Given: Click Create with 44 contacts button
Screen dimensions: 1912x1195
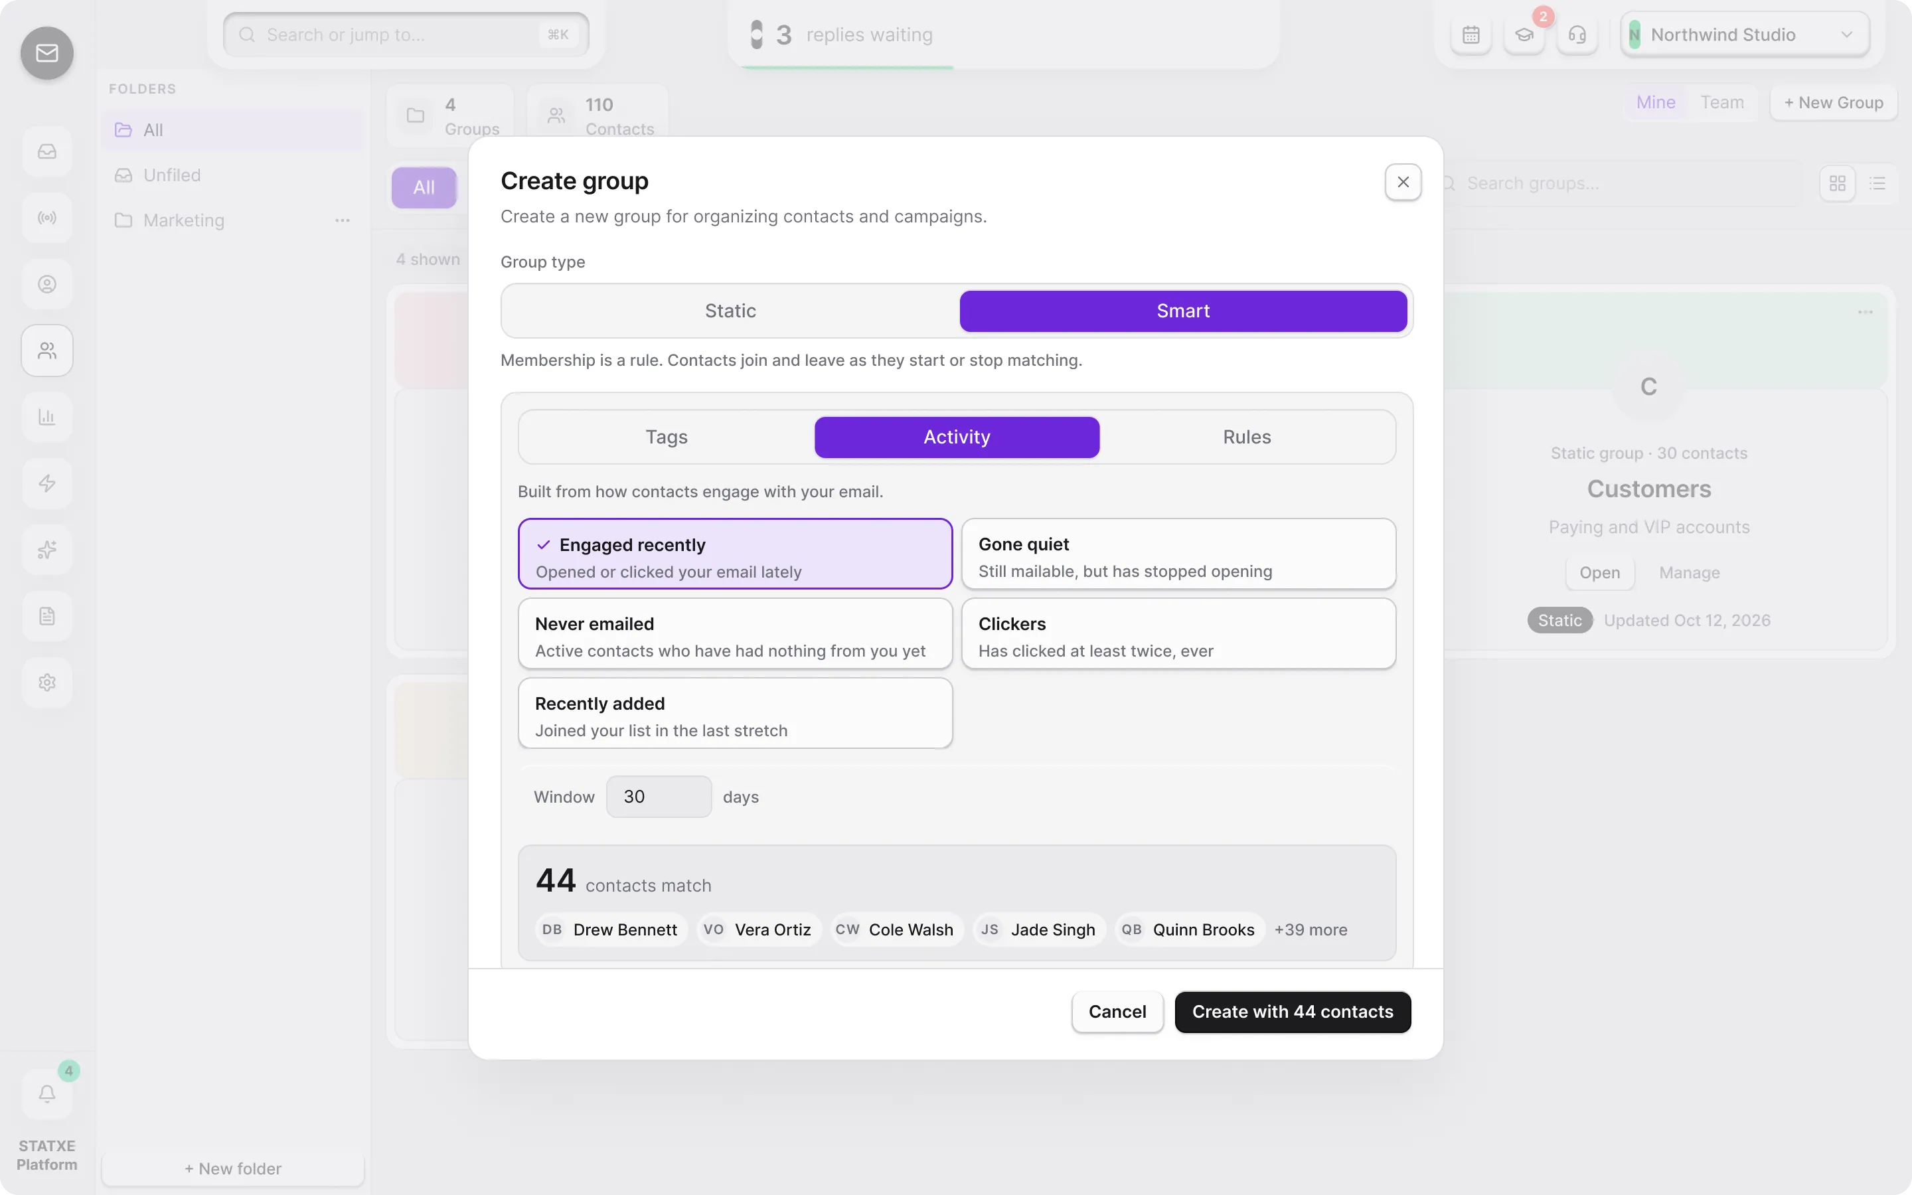Looking at the screenshot, I should click(x=1293, y=1012).
